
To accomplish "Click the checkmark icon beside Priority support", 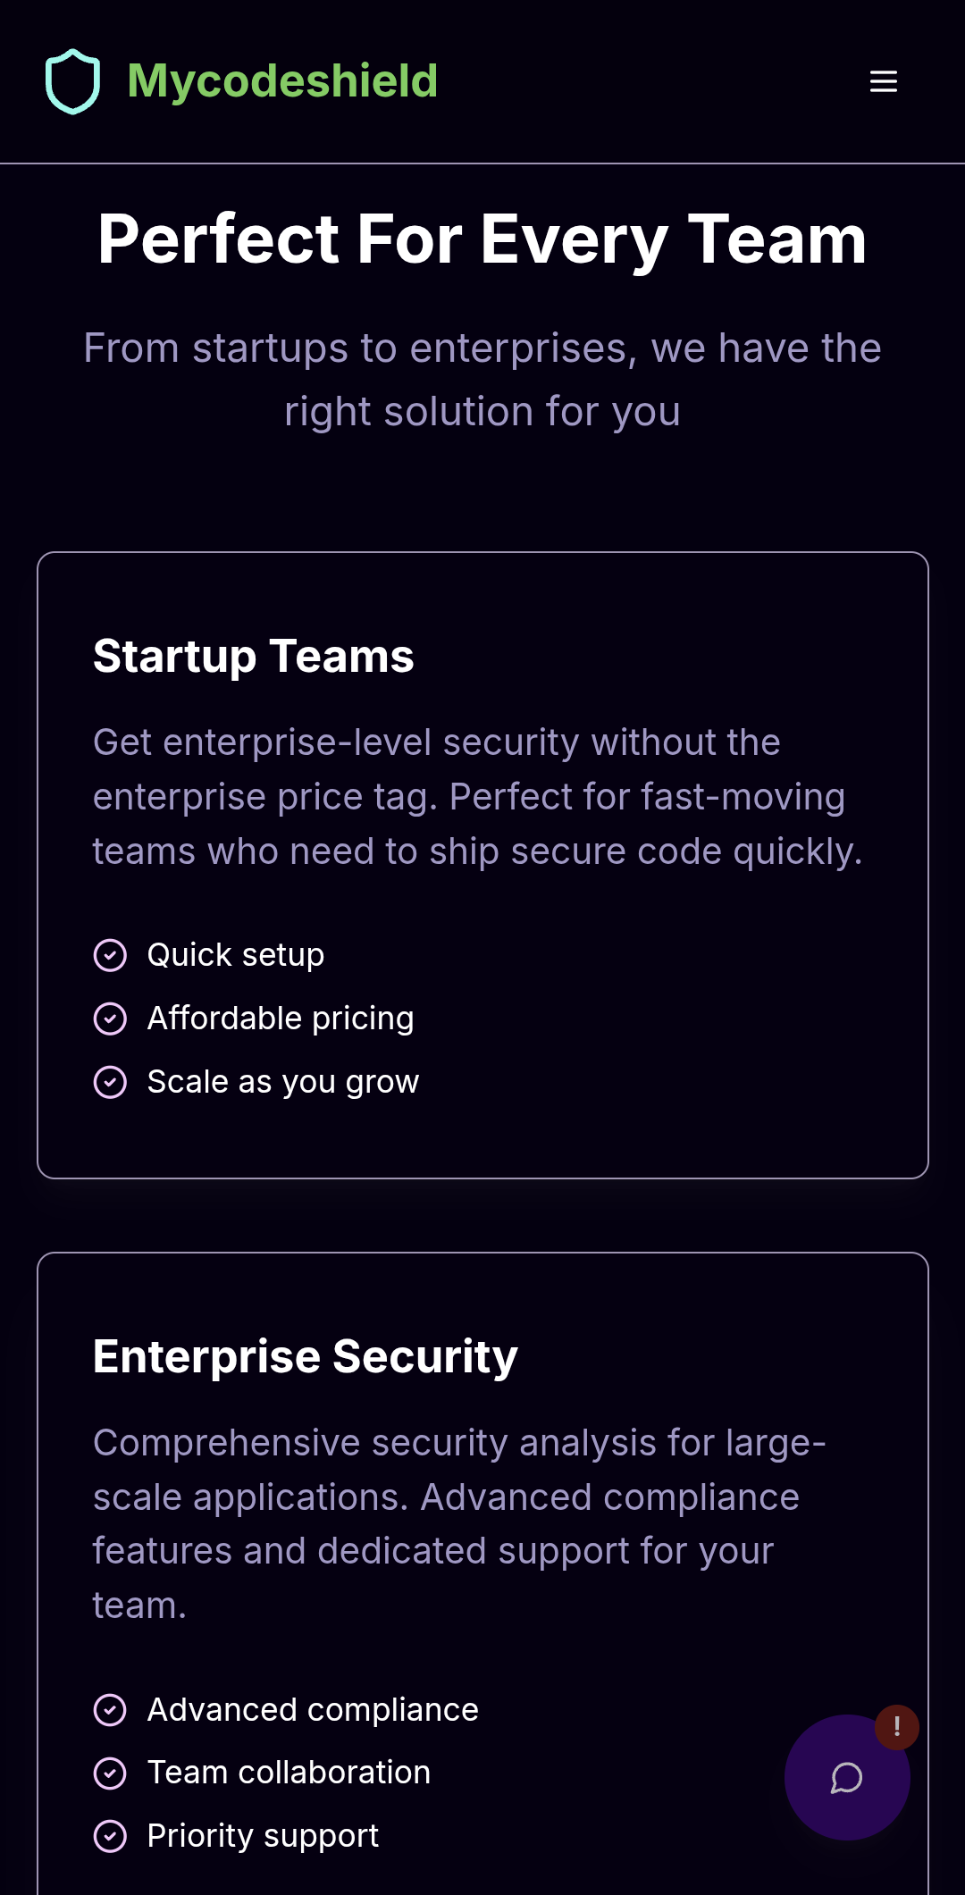I will (x=110, y=1836).
